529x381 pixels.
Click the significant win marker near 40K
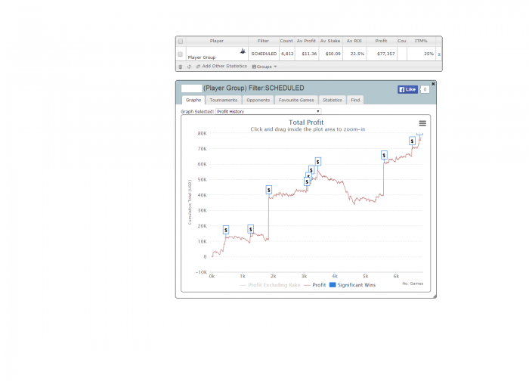[x=268, y=190]
